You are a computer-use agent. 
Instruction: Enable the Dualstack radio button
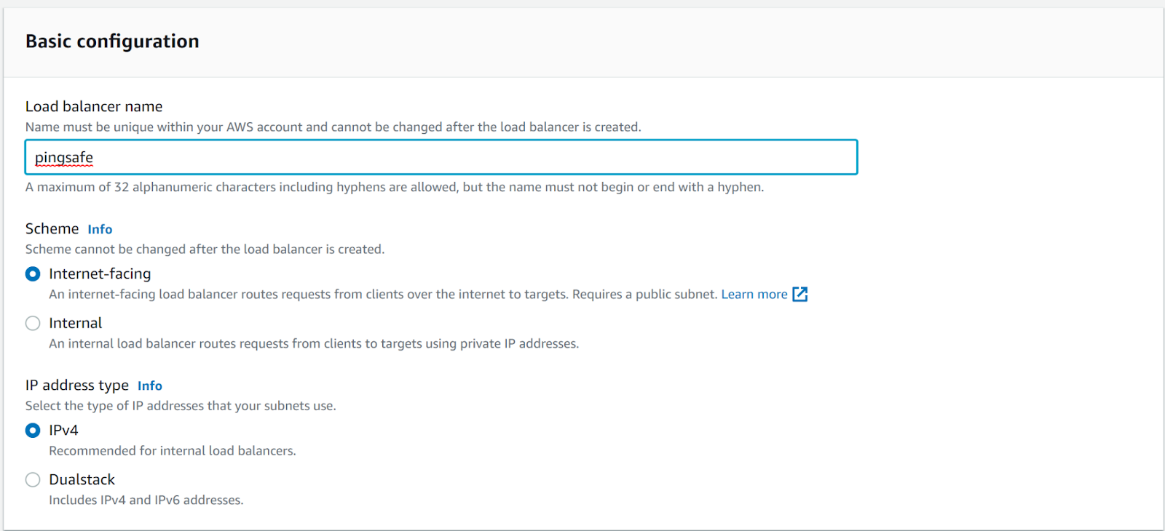(33, 480)
